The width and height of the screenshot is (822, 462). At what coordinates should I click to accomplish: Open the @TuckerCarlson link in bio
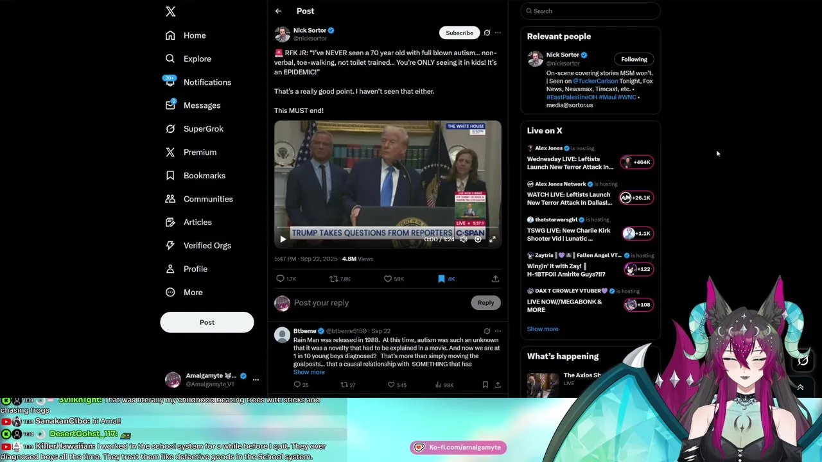[595, 81]
